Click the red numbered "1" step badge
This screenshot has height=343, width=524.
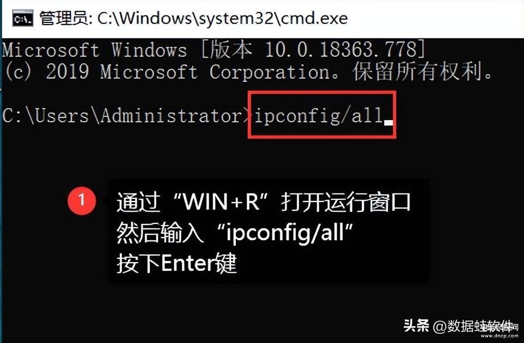coord(81,200)
